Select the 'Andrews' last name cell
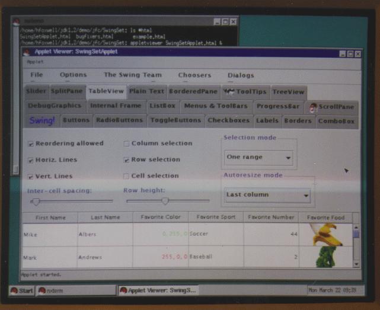The width and height of the screenshot is (380, 310). coord(105,257)
